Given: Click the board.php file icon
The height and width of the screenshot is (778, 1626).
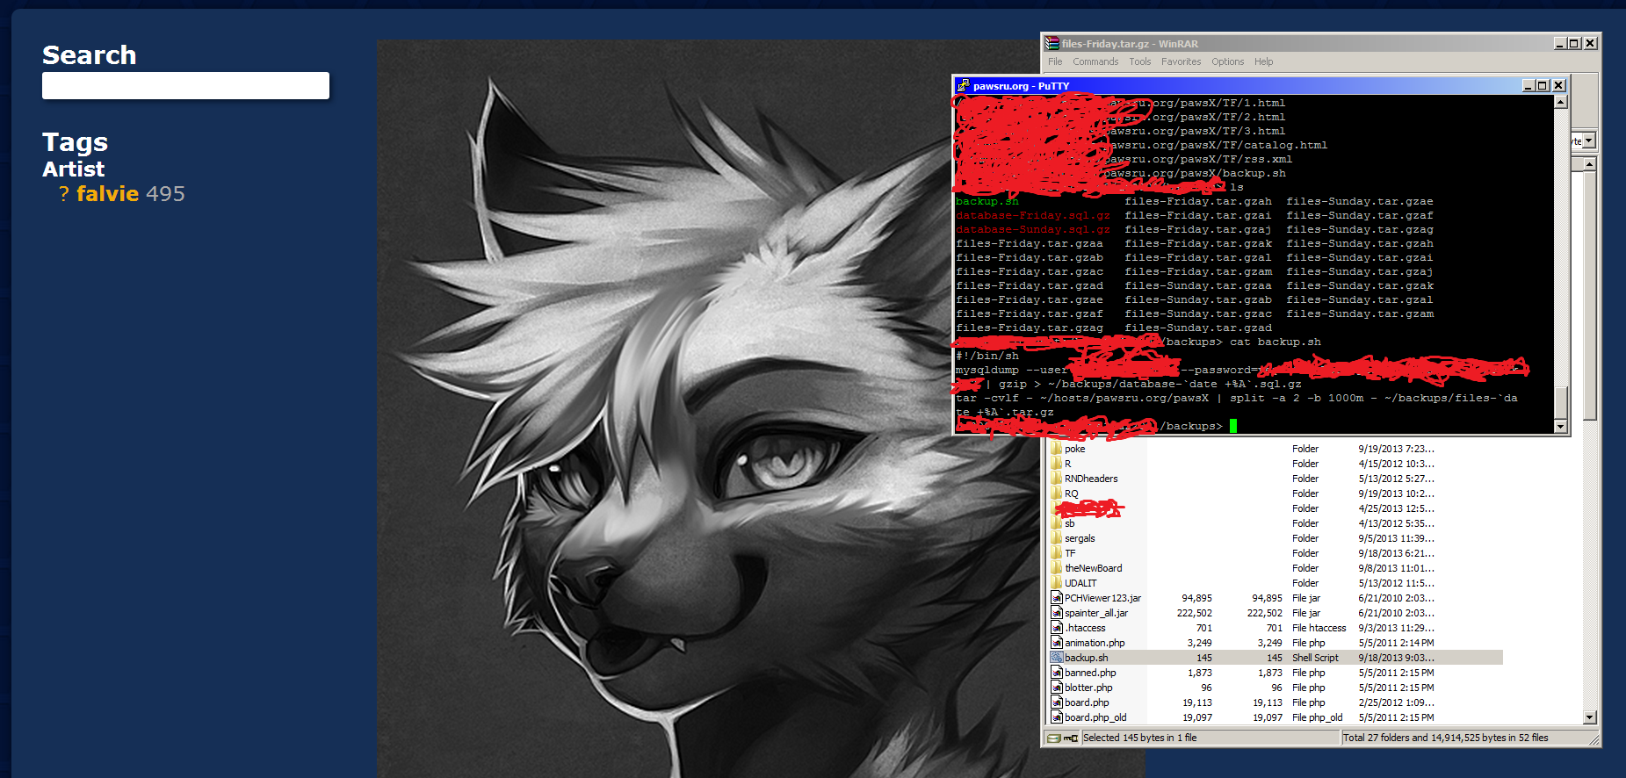Looking at the screenshot, I should click(x=1057, y=702).
